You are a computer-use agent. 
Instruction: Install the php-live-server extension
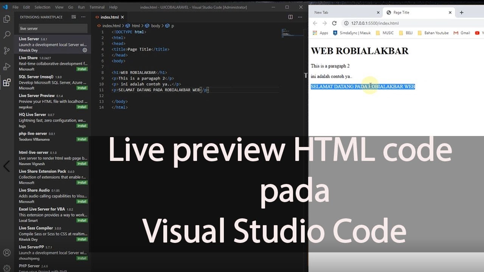(x=82, y=139)
